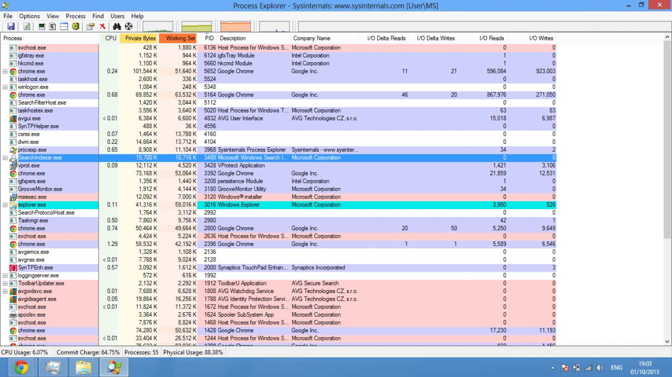Open File Explorer from the taskbar
Image resolution: width=672 pixels, height=377 pixels.
[x=84, y=367]
